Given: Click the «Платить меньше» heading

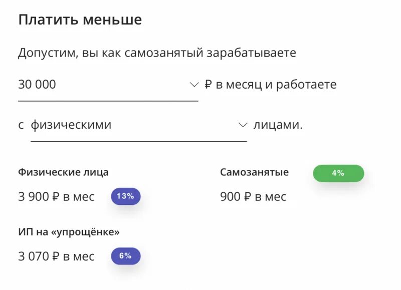Looking at the screenshot, I should point(80,20).
